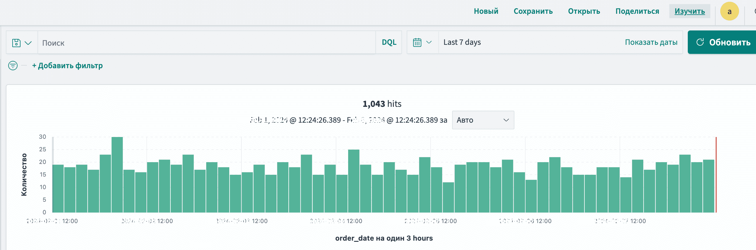The image size is (756, 250).
Task: Focus the Поиск search input field
Action: point(206,43)
